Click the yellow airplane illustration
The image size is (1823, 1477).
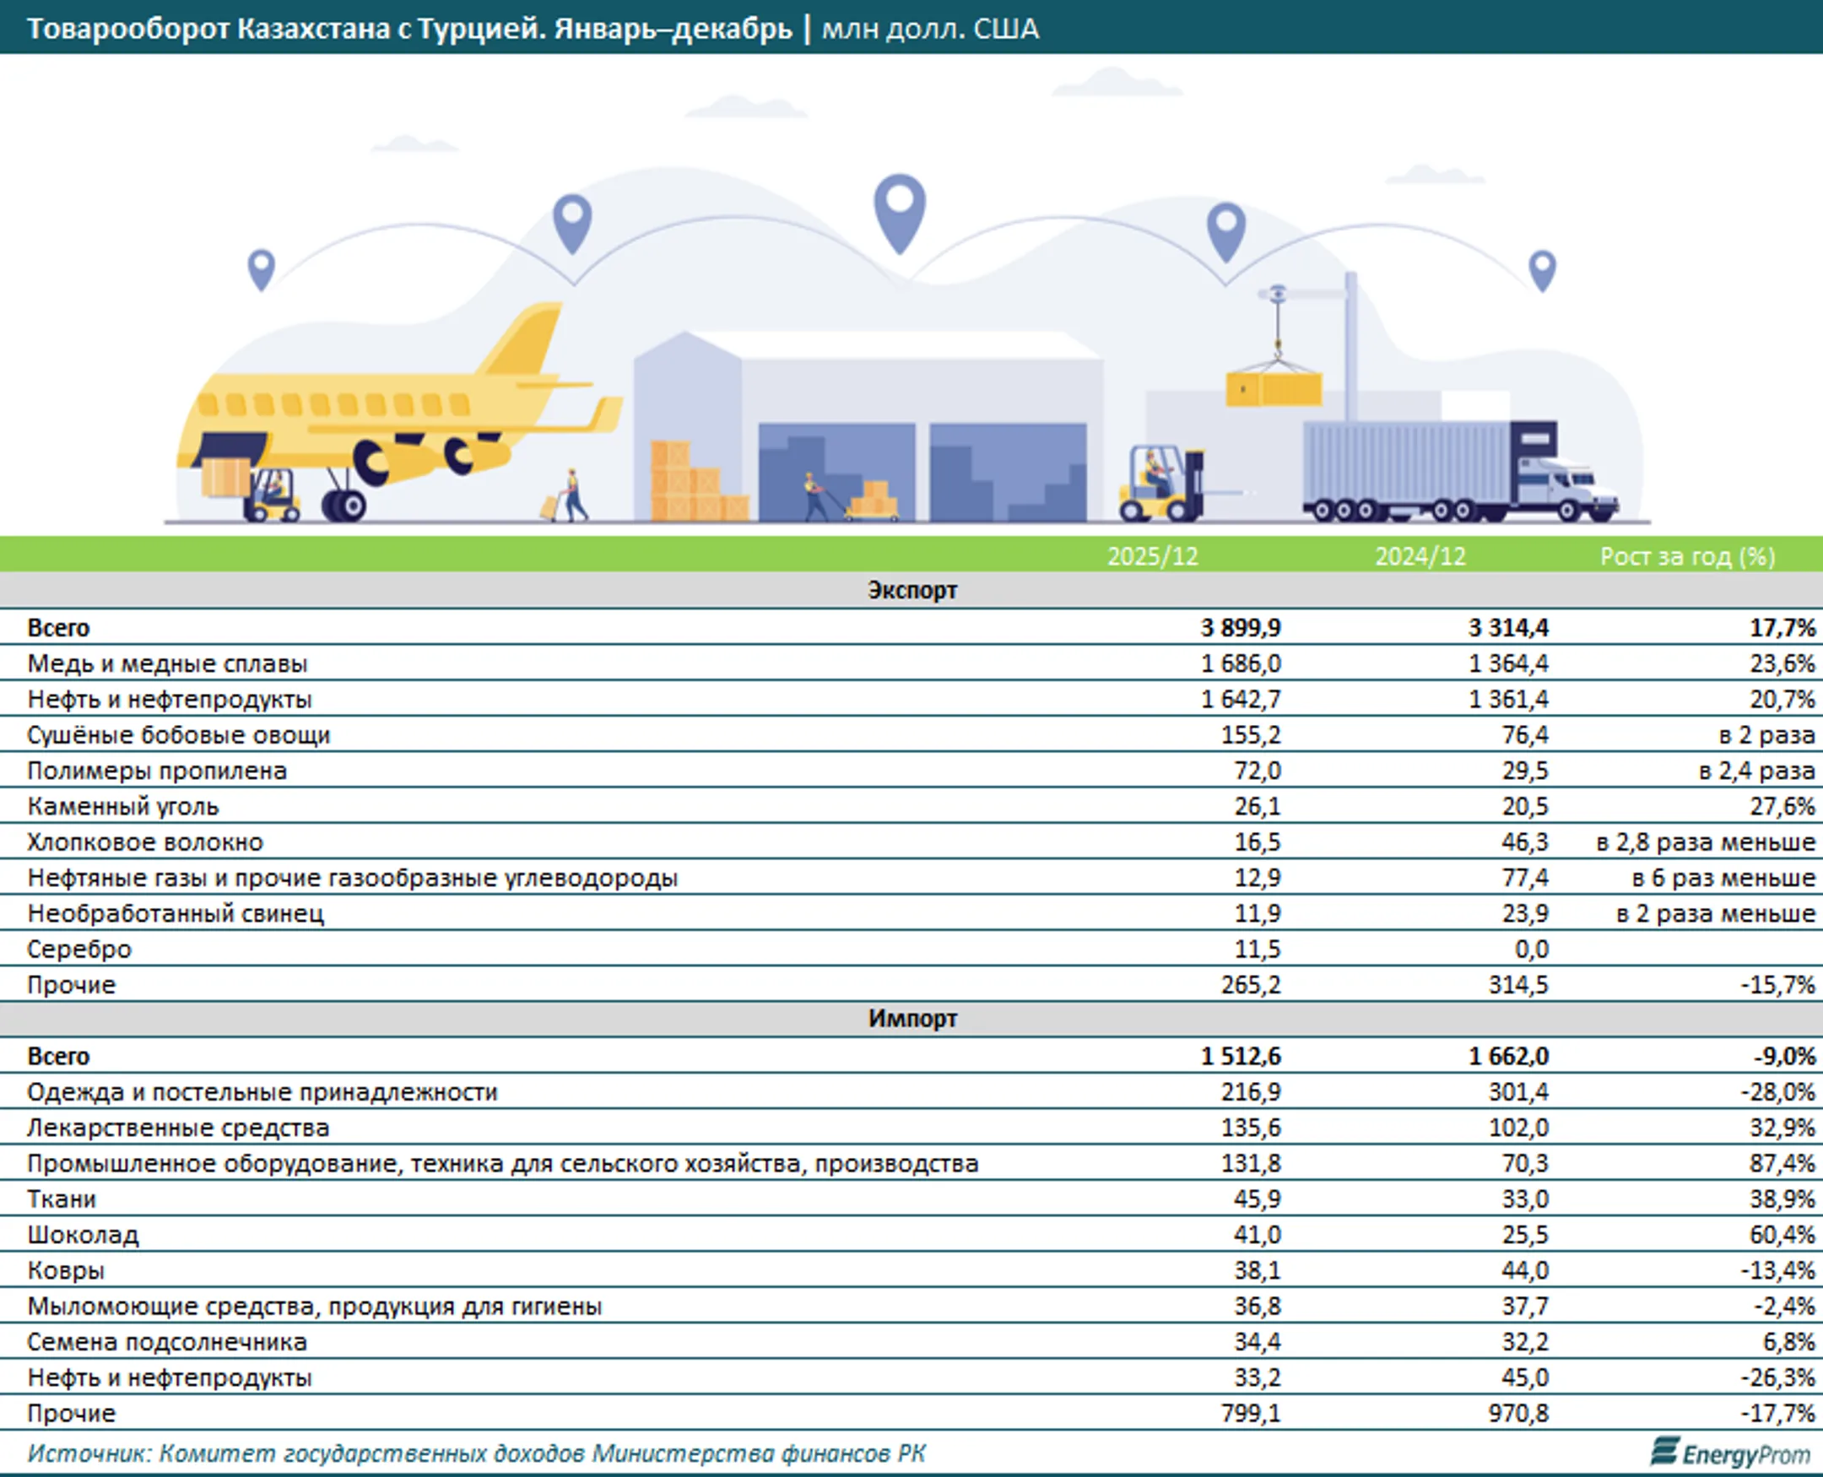[x=398, y=413]
